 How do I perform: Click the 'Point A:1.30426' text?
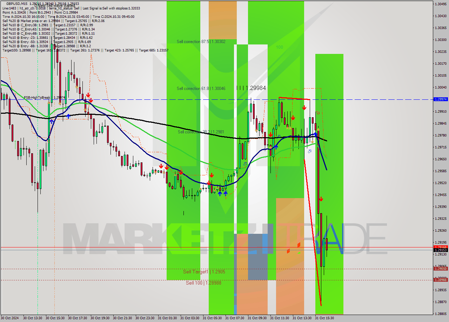click(x=14, y=12)
